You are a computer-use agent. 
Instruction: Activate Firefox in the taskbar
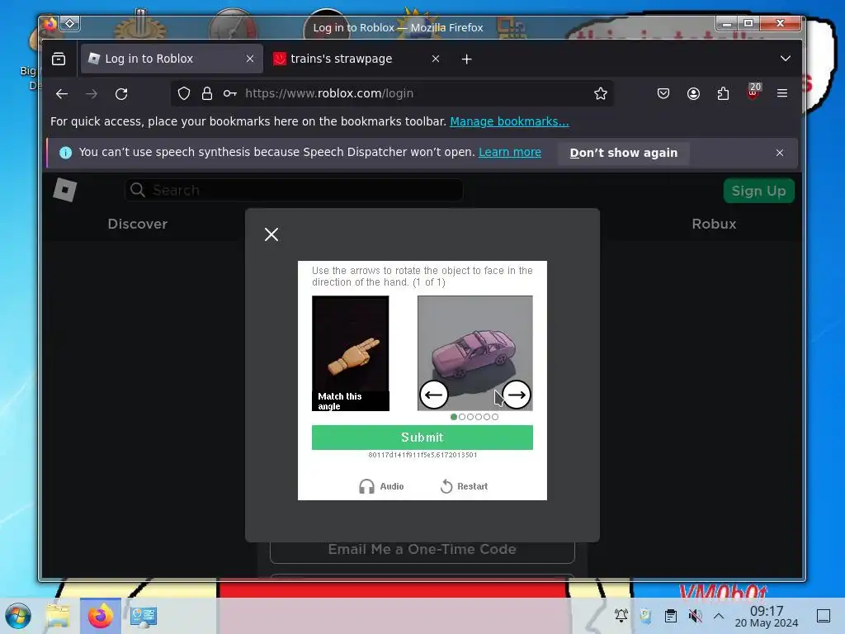(100, 616)
